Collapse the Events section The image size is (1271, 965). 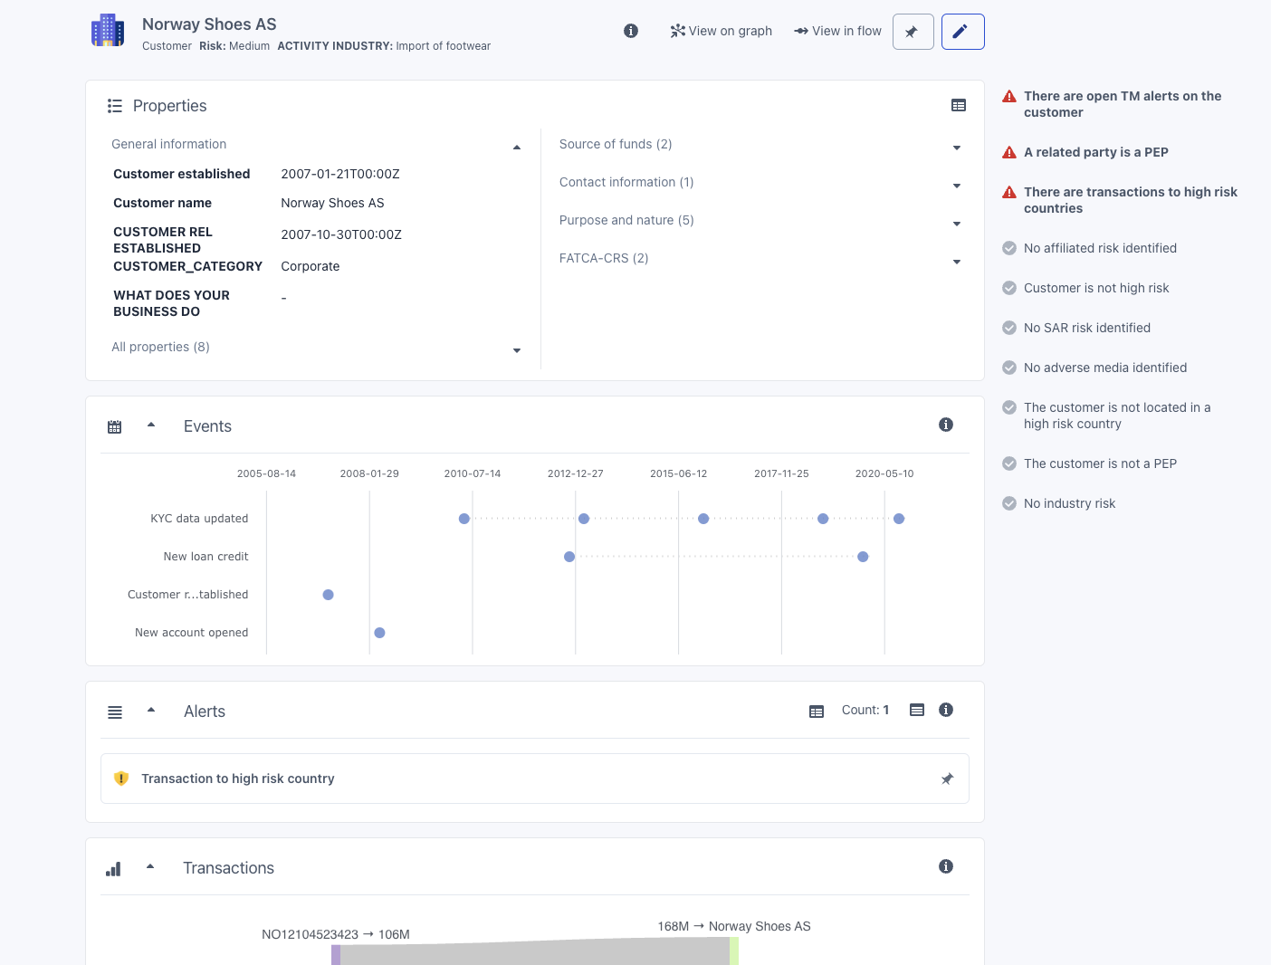(x=151, y=425)
